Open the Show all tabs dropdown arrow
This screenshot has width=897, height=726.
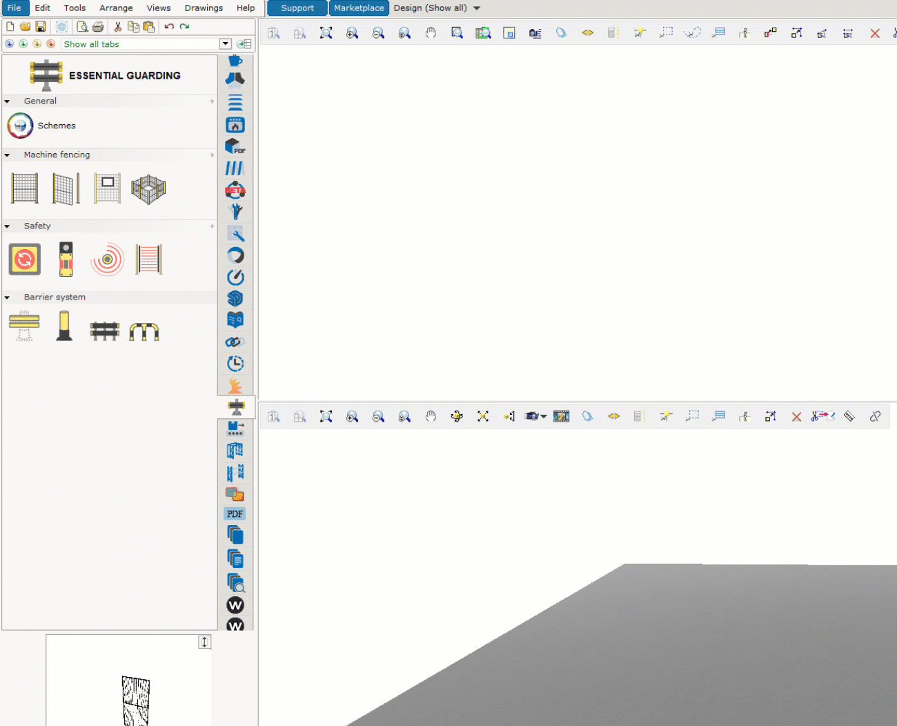(x=225, y=43)
